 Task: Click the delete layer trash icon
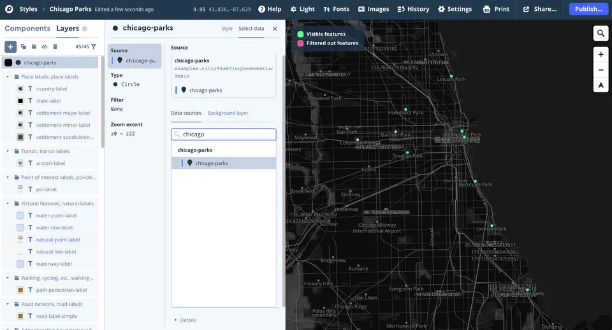point(55,47)
